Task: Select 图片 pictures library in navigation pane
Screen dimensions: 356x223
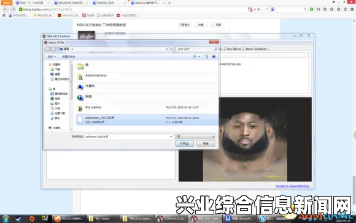Action: pos(55,104)
